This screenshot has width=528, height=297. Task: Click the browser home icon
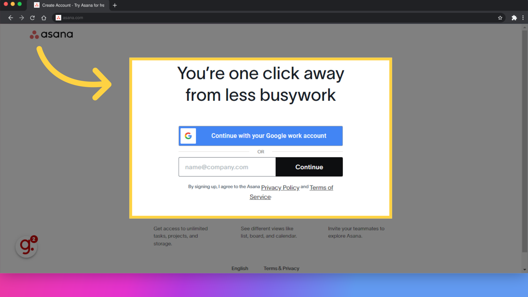43,17
